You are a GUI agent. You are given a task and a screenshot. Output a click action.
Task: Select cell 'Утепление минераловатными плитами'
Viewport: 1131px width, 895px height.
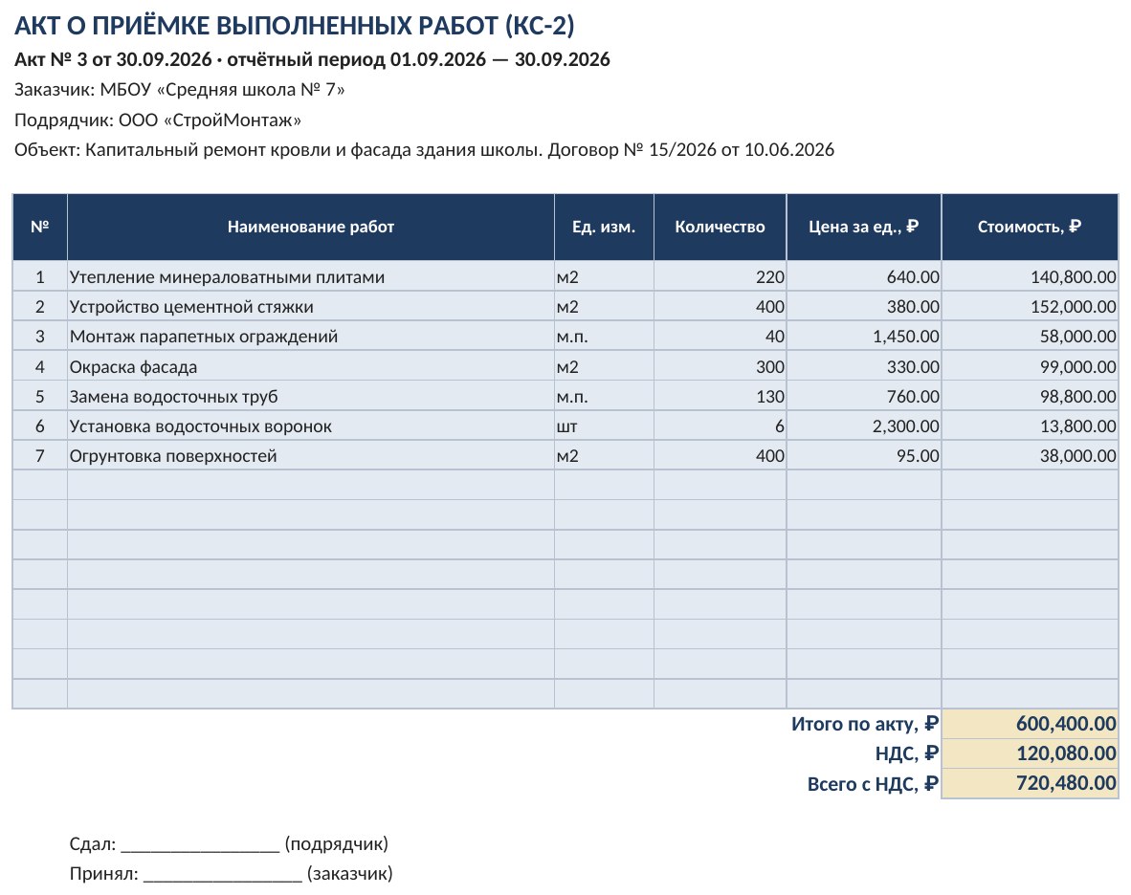coord(311,276)
